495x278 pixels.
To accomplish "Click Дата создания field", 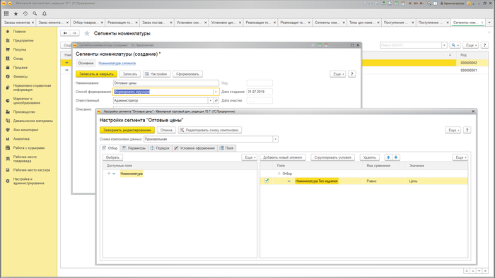I will click(260, 92).
